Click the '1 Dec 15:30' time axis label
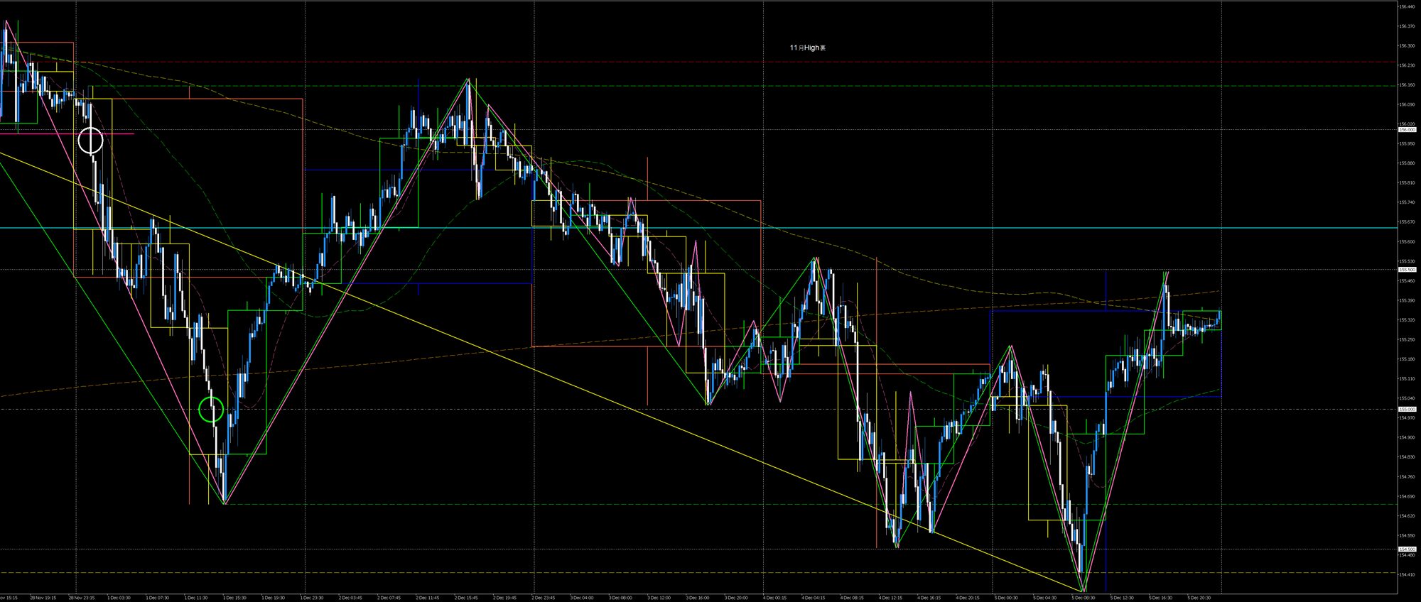 coord(234,598)
